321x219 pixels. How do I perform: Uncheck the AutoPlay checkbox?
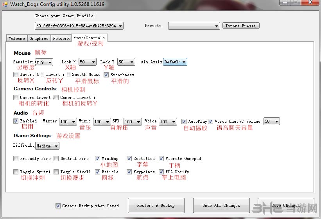click(184, 121)
